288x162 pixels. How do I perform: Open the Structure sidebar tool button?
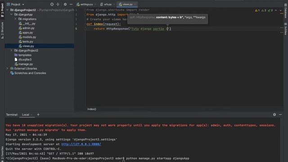[2, 30]
